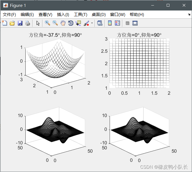Open the 窗口(W) menu

point(118,15)
